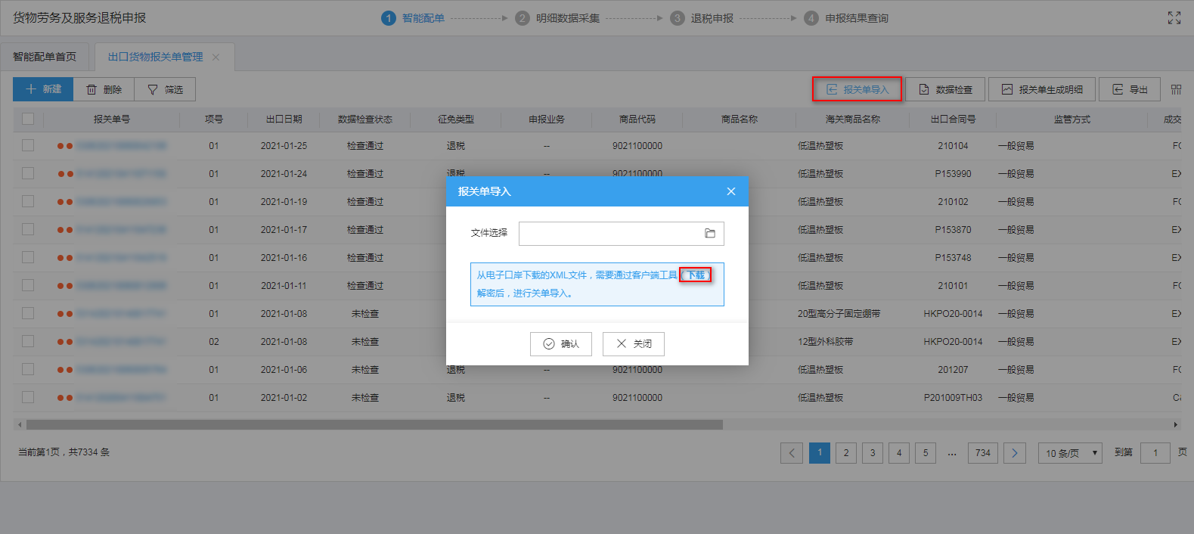The height and width of the screenshot is (534, 1194).
Task: Click 监管方式 column header
Action: pos(1072,120)
